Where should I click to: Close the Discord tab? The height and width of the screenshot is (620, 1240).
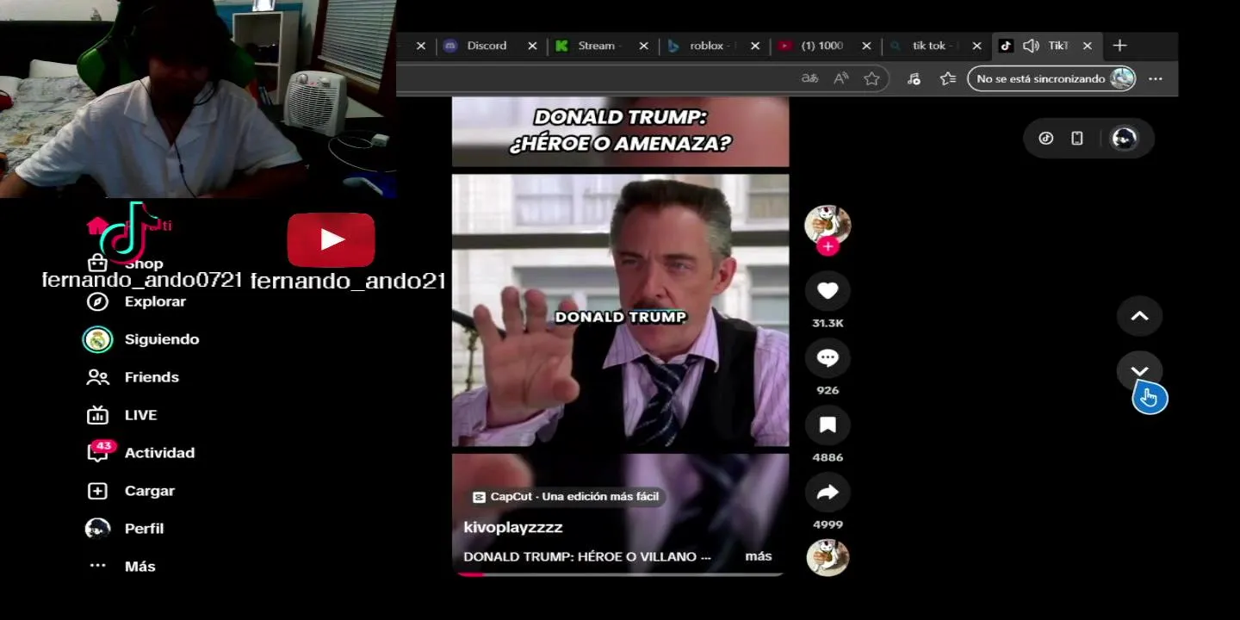(x=532, y=46)
